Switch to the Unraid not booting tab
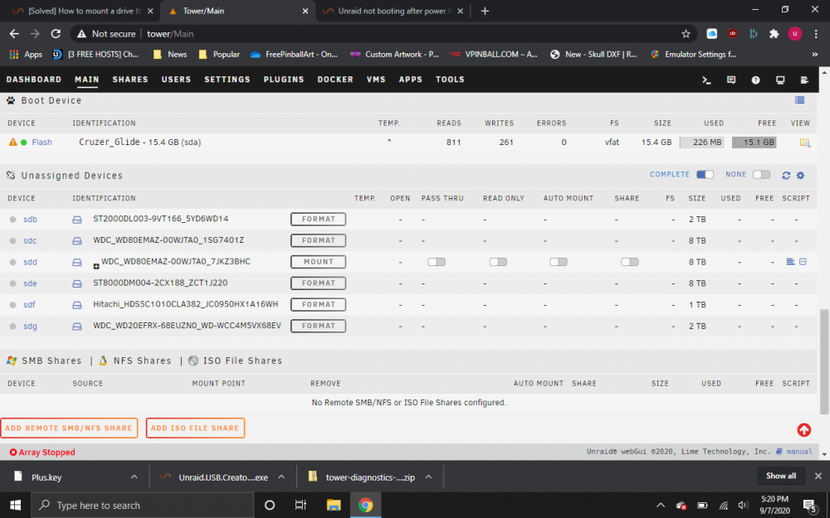 [x=393, y=11]
